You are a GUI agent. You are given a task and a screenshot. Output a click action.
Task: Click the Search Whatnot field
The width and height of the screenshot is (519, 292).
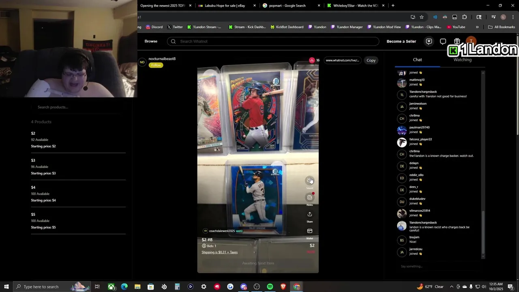pyautogui.click(x=273, y=41)
